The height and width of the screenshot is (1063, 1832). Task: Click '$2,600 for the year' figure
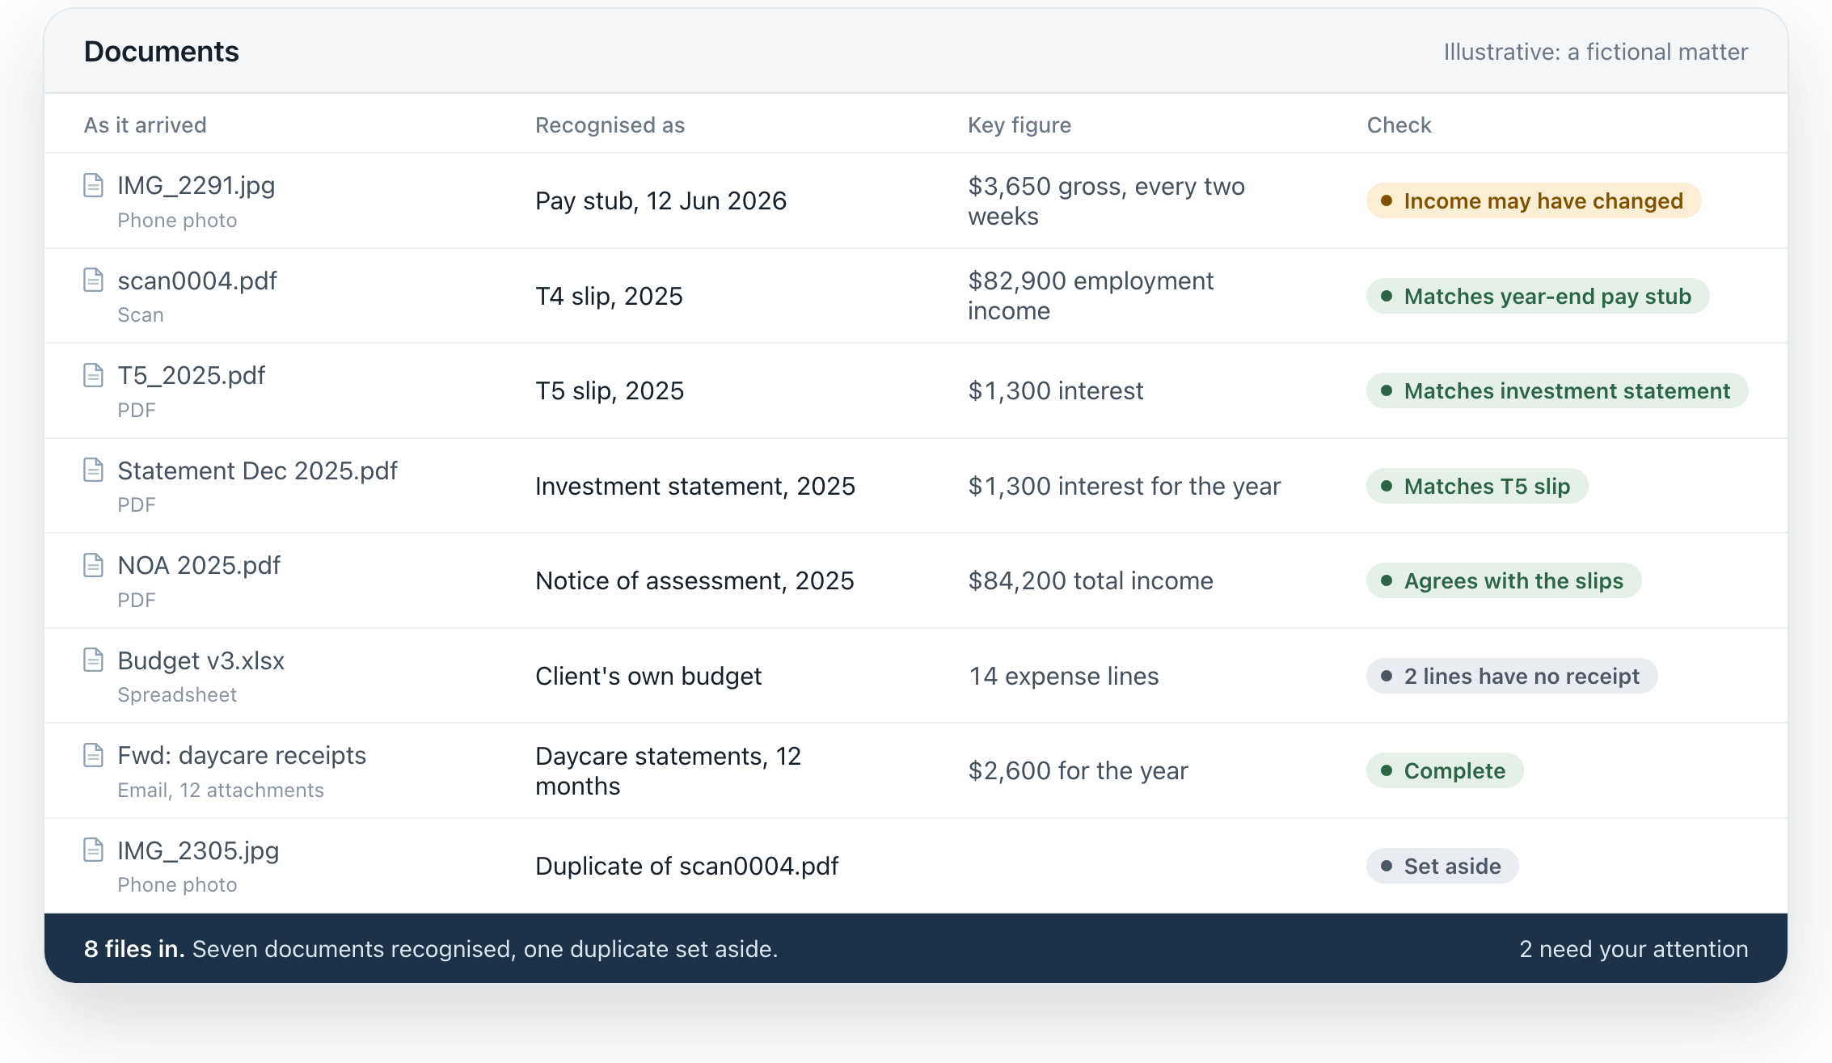coord(1078,770)
